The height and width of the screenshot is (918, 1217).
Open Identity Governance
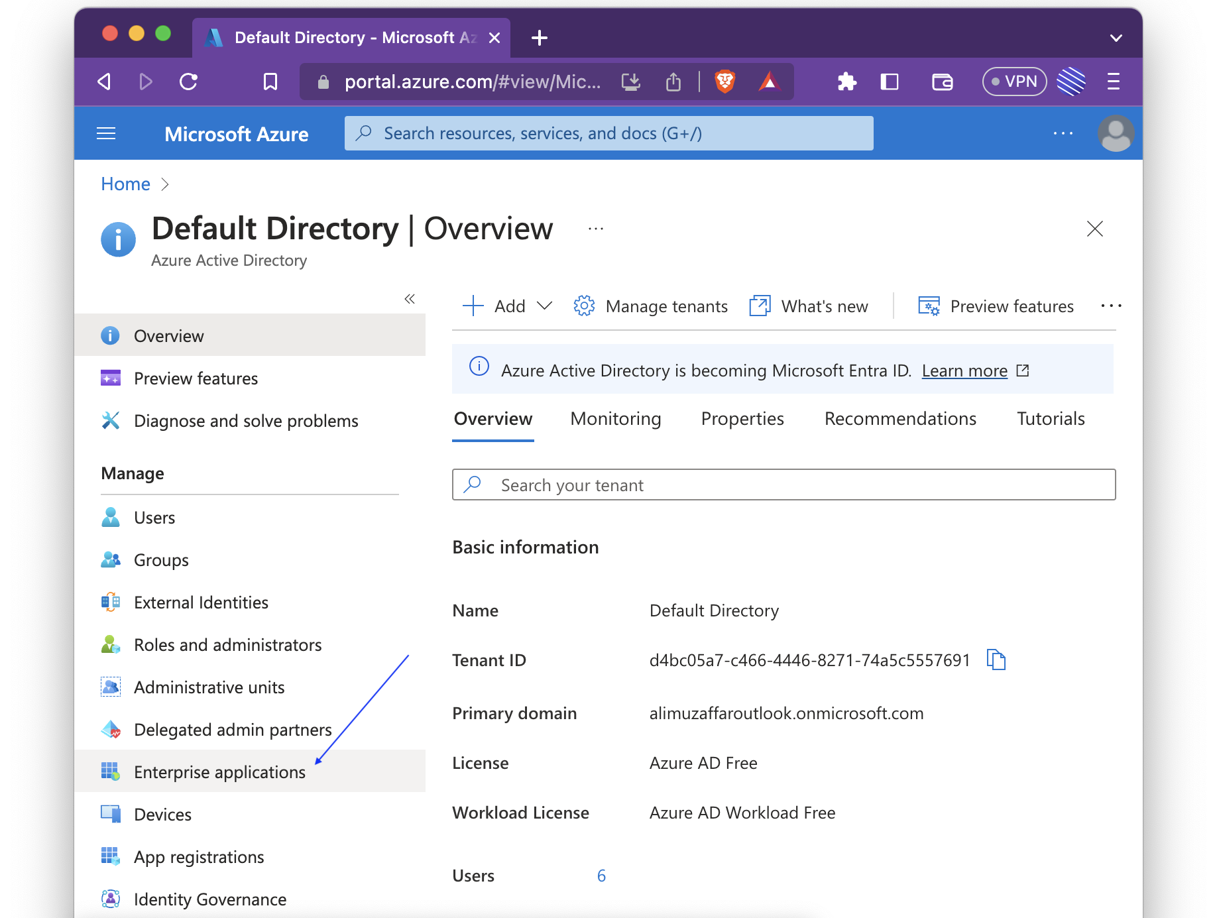pyautogui.click(x=250, y=899)
